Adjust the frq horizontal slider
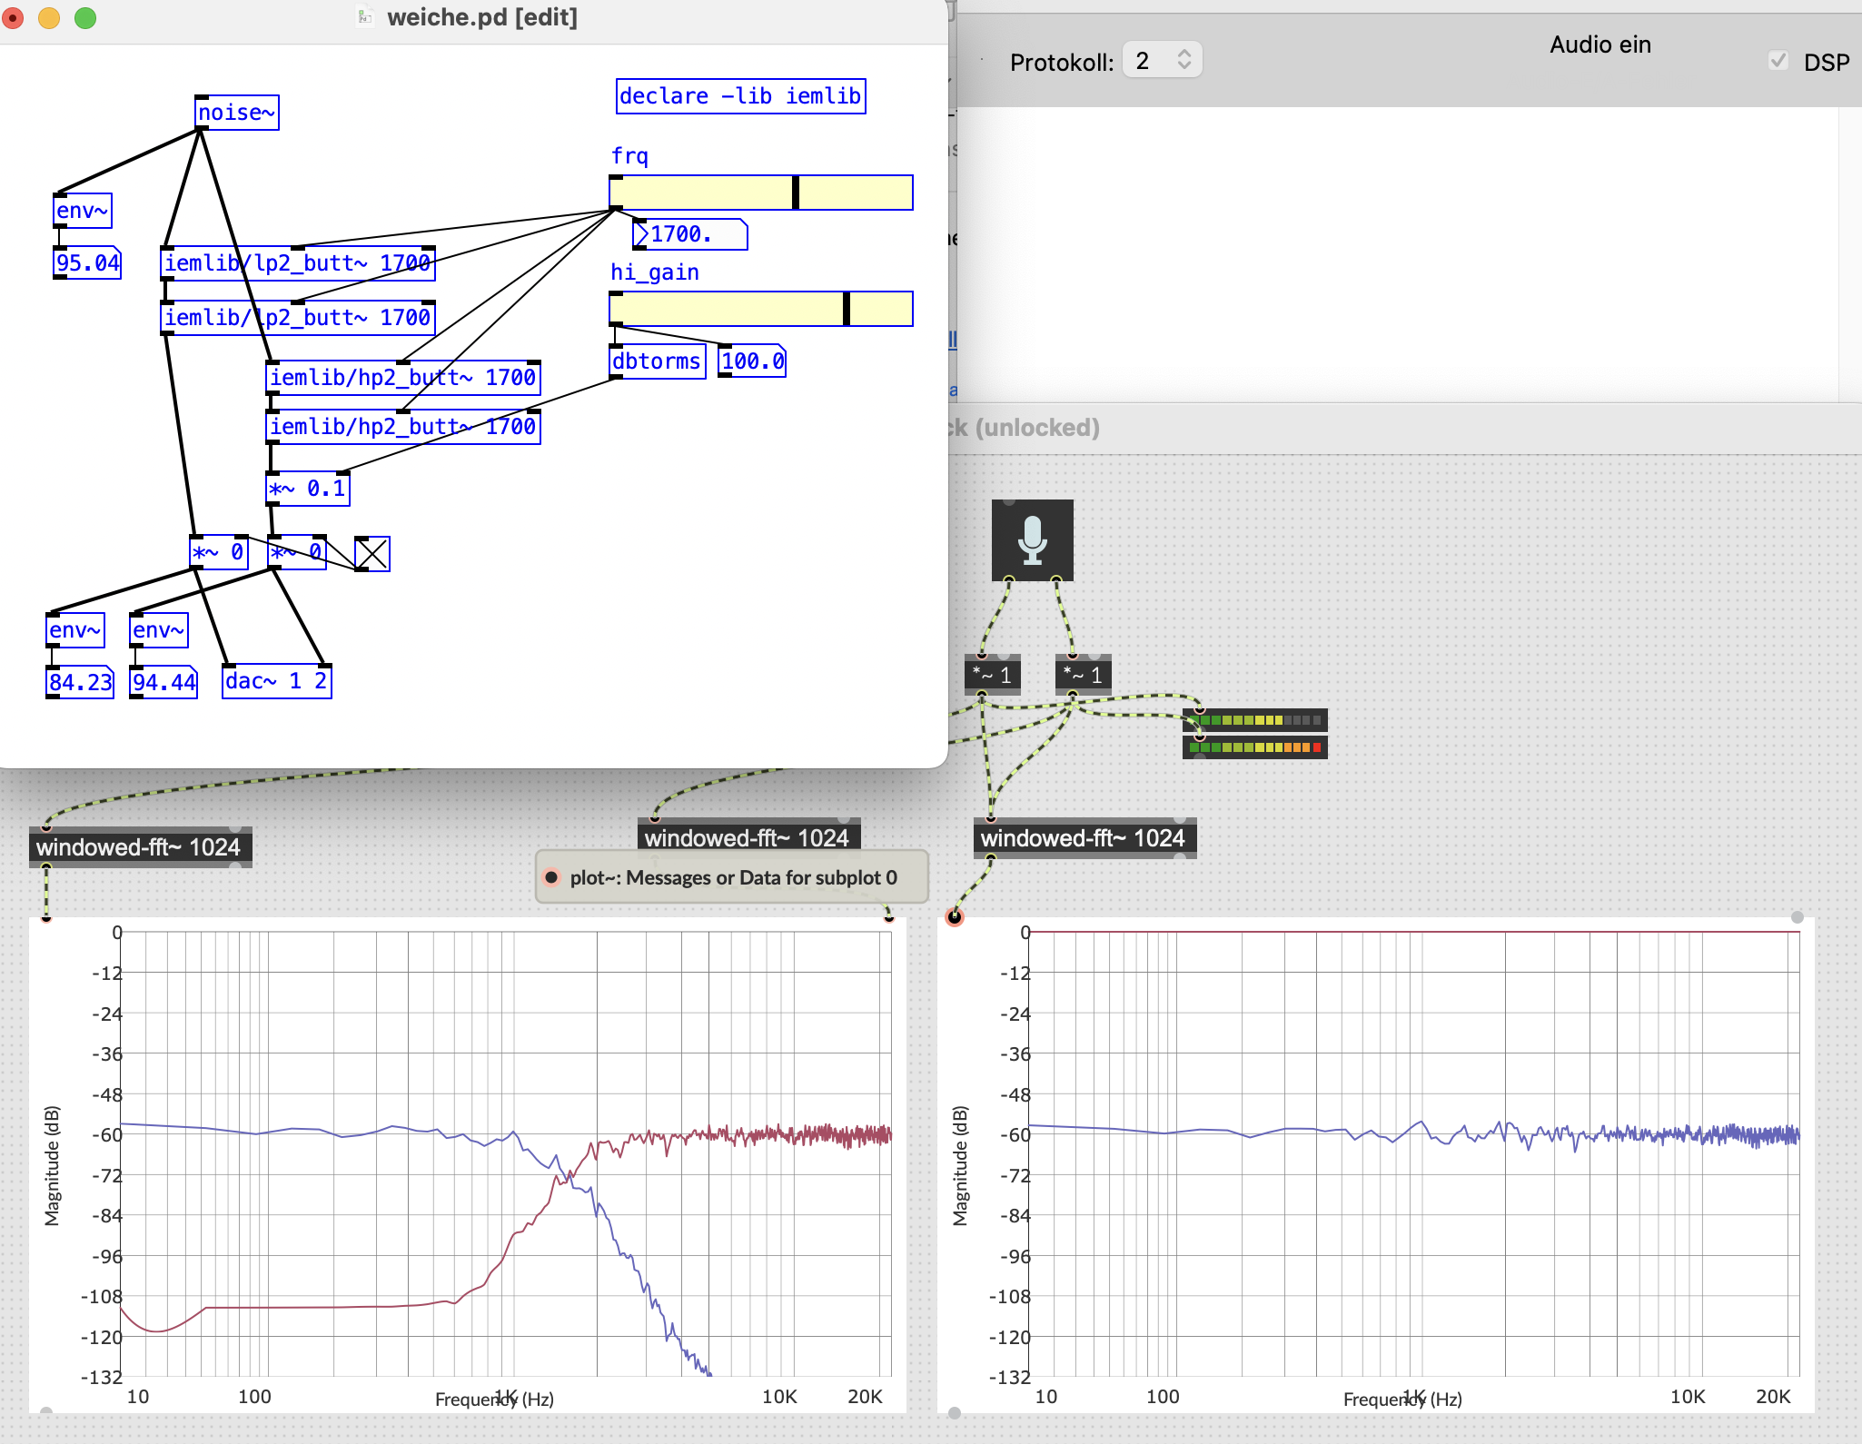 761,193
